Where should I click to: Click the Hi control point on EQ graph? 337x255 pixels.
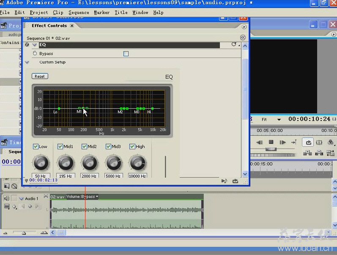tap(152, 108)
